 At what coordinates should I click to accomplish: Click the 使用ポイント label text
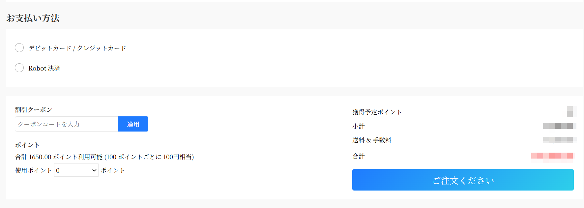tap(33, 170)
